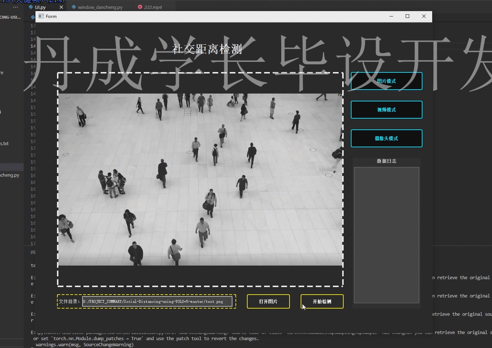Click the Python icon on window_dancheng.py tab
The image size is (492, 348).
click(x=73, y=7)
